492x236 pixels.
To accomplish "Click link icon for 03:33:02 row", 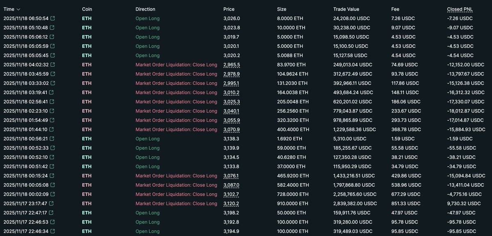I will coord(52,83).
